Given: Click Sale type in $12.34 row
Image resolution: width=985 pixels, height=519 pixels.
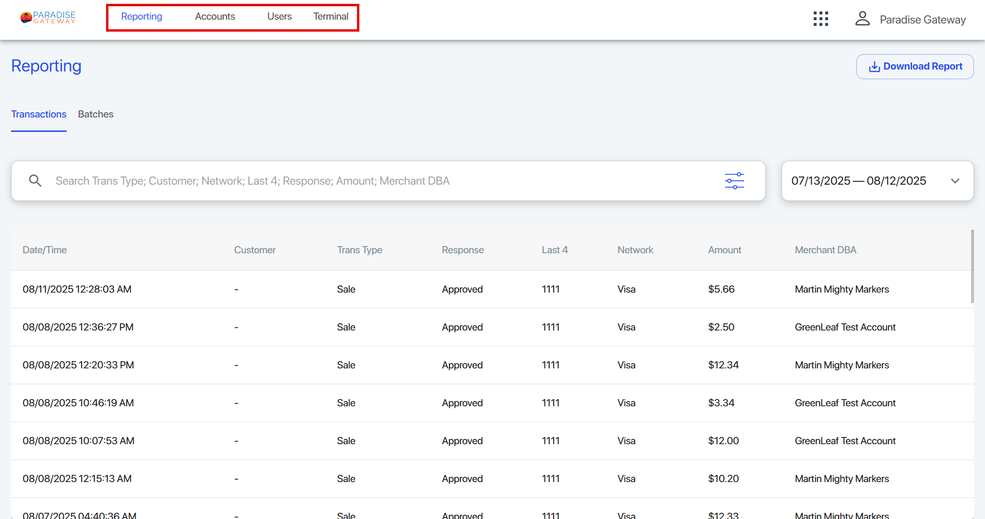Looking at the screenshot, I should pos(346,365).
